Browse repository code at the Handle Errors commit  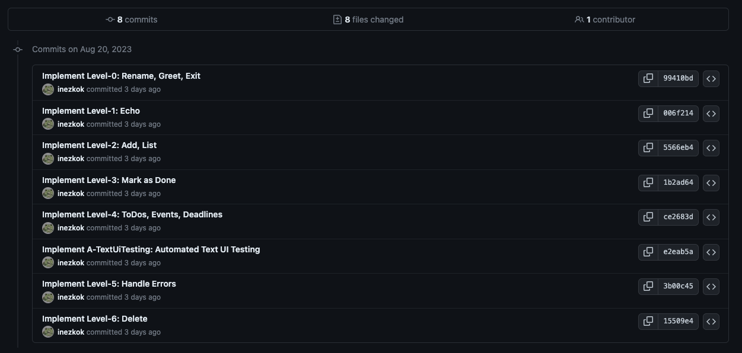click(x=711, y=286)
